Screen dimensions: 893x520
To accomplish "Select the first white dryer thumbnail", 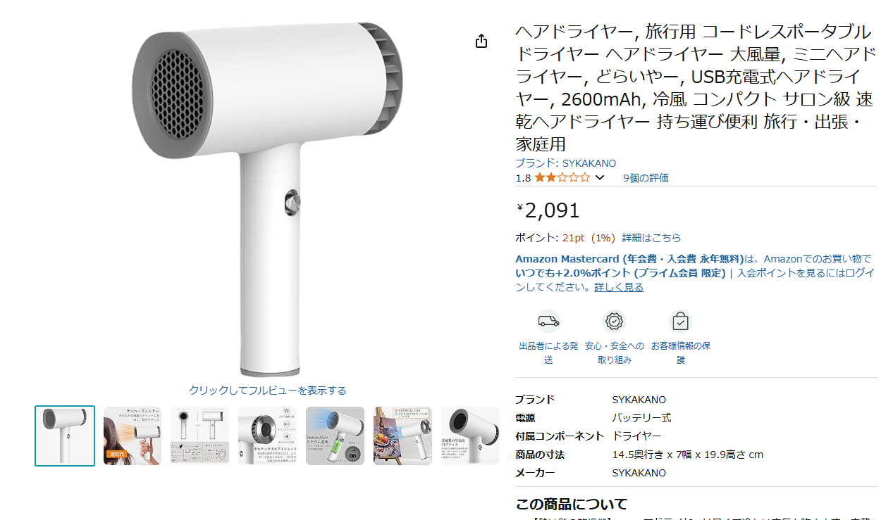I will tap(65, 436).
